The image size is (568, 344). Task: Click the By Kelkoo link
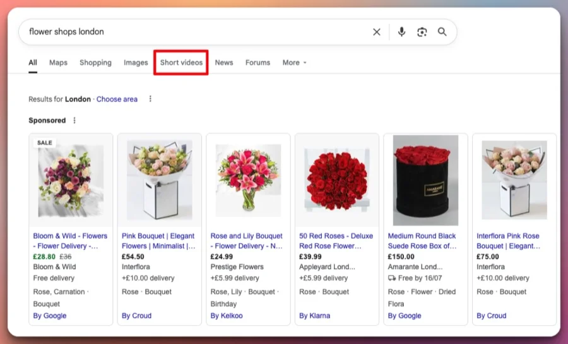tap(227, 316)
